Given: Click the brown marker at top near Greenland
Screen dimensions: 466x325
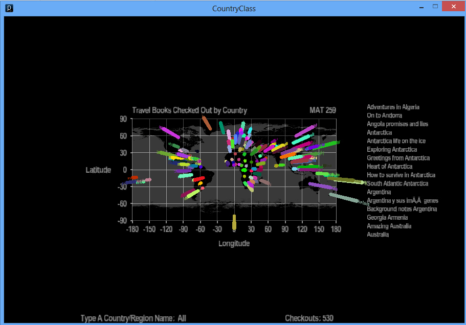Looking at the screenshot, I should click(x=207, y=123).
